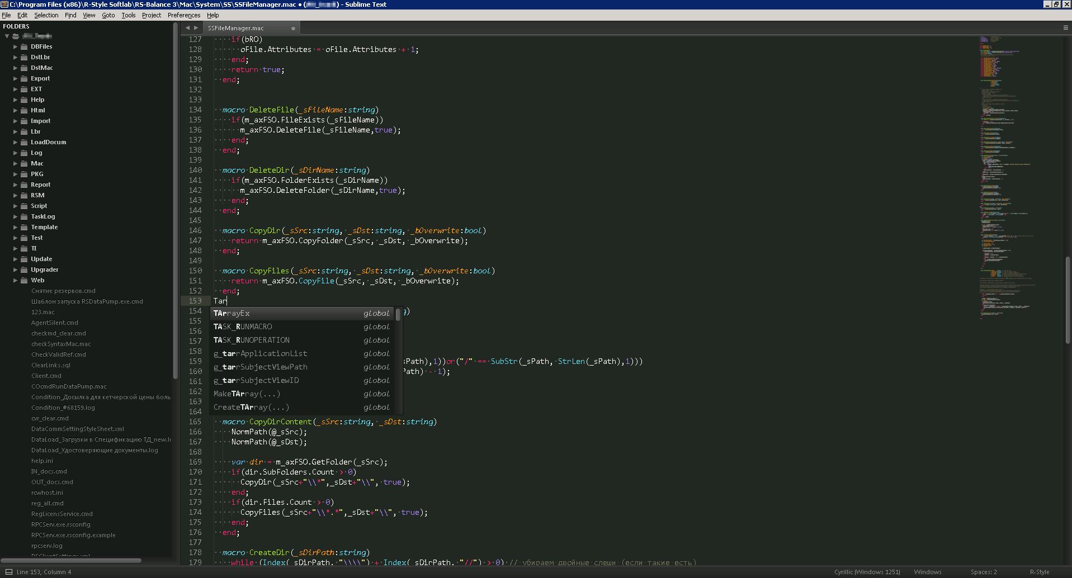The width and height of the screenshot is (1072, 578).
Task: Click the Spaces: 2 indentation setting
Action: tap(983, 572)
